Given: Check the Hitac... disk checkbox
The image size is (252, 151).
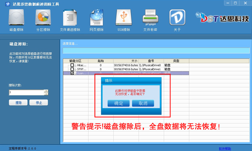Looking at the screenshot, I should (x=72, y=65).
